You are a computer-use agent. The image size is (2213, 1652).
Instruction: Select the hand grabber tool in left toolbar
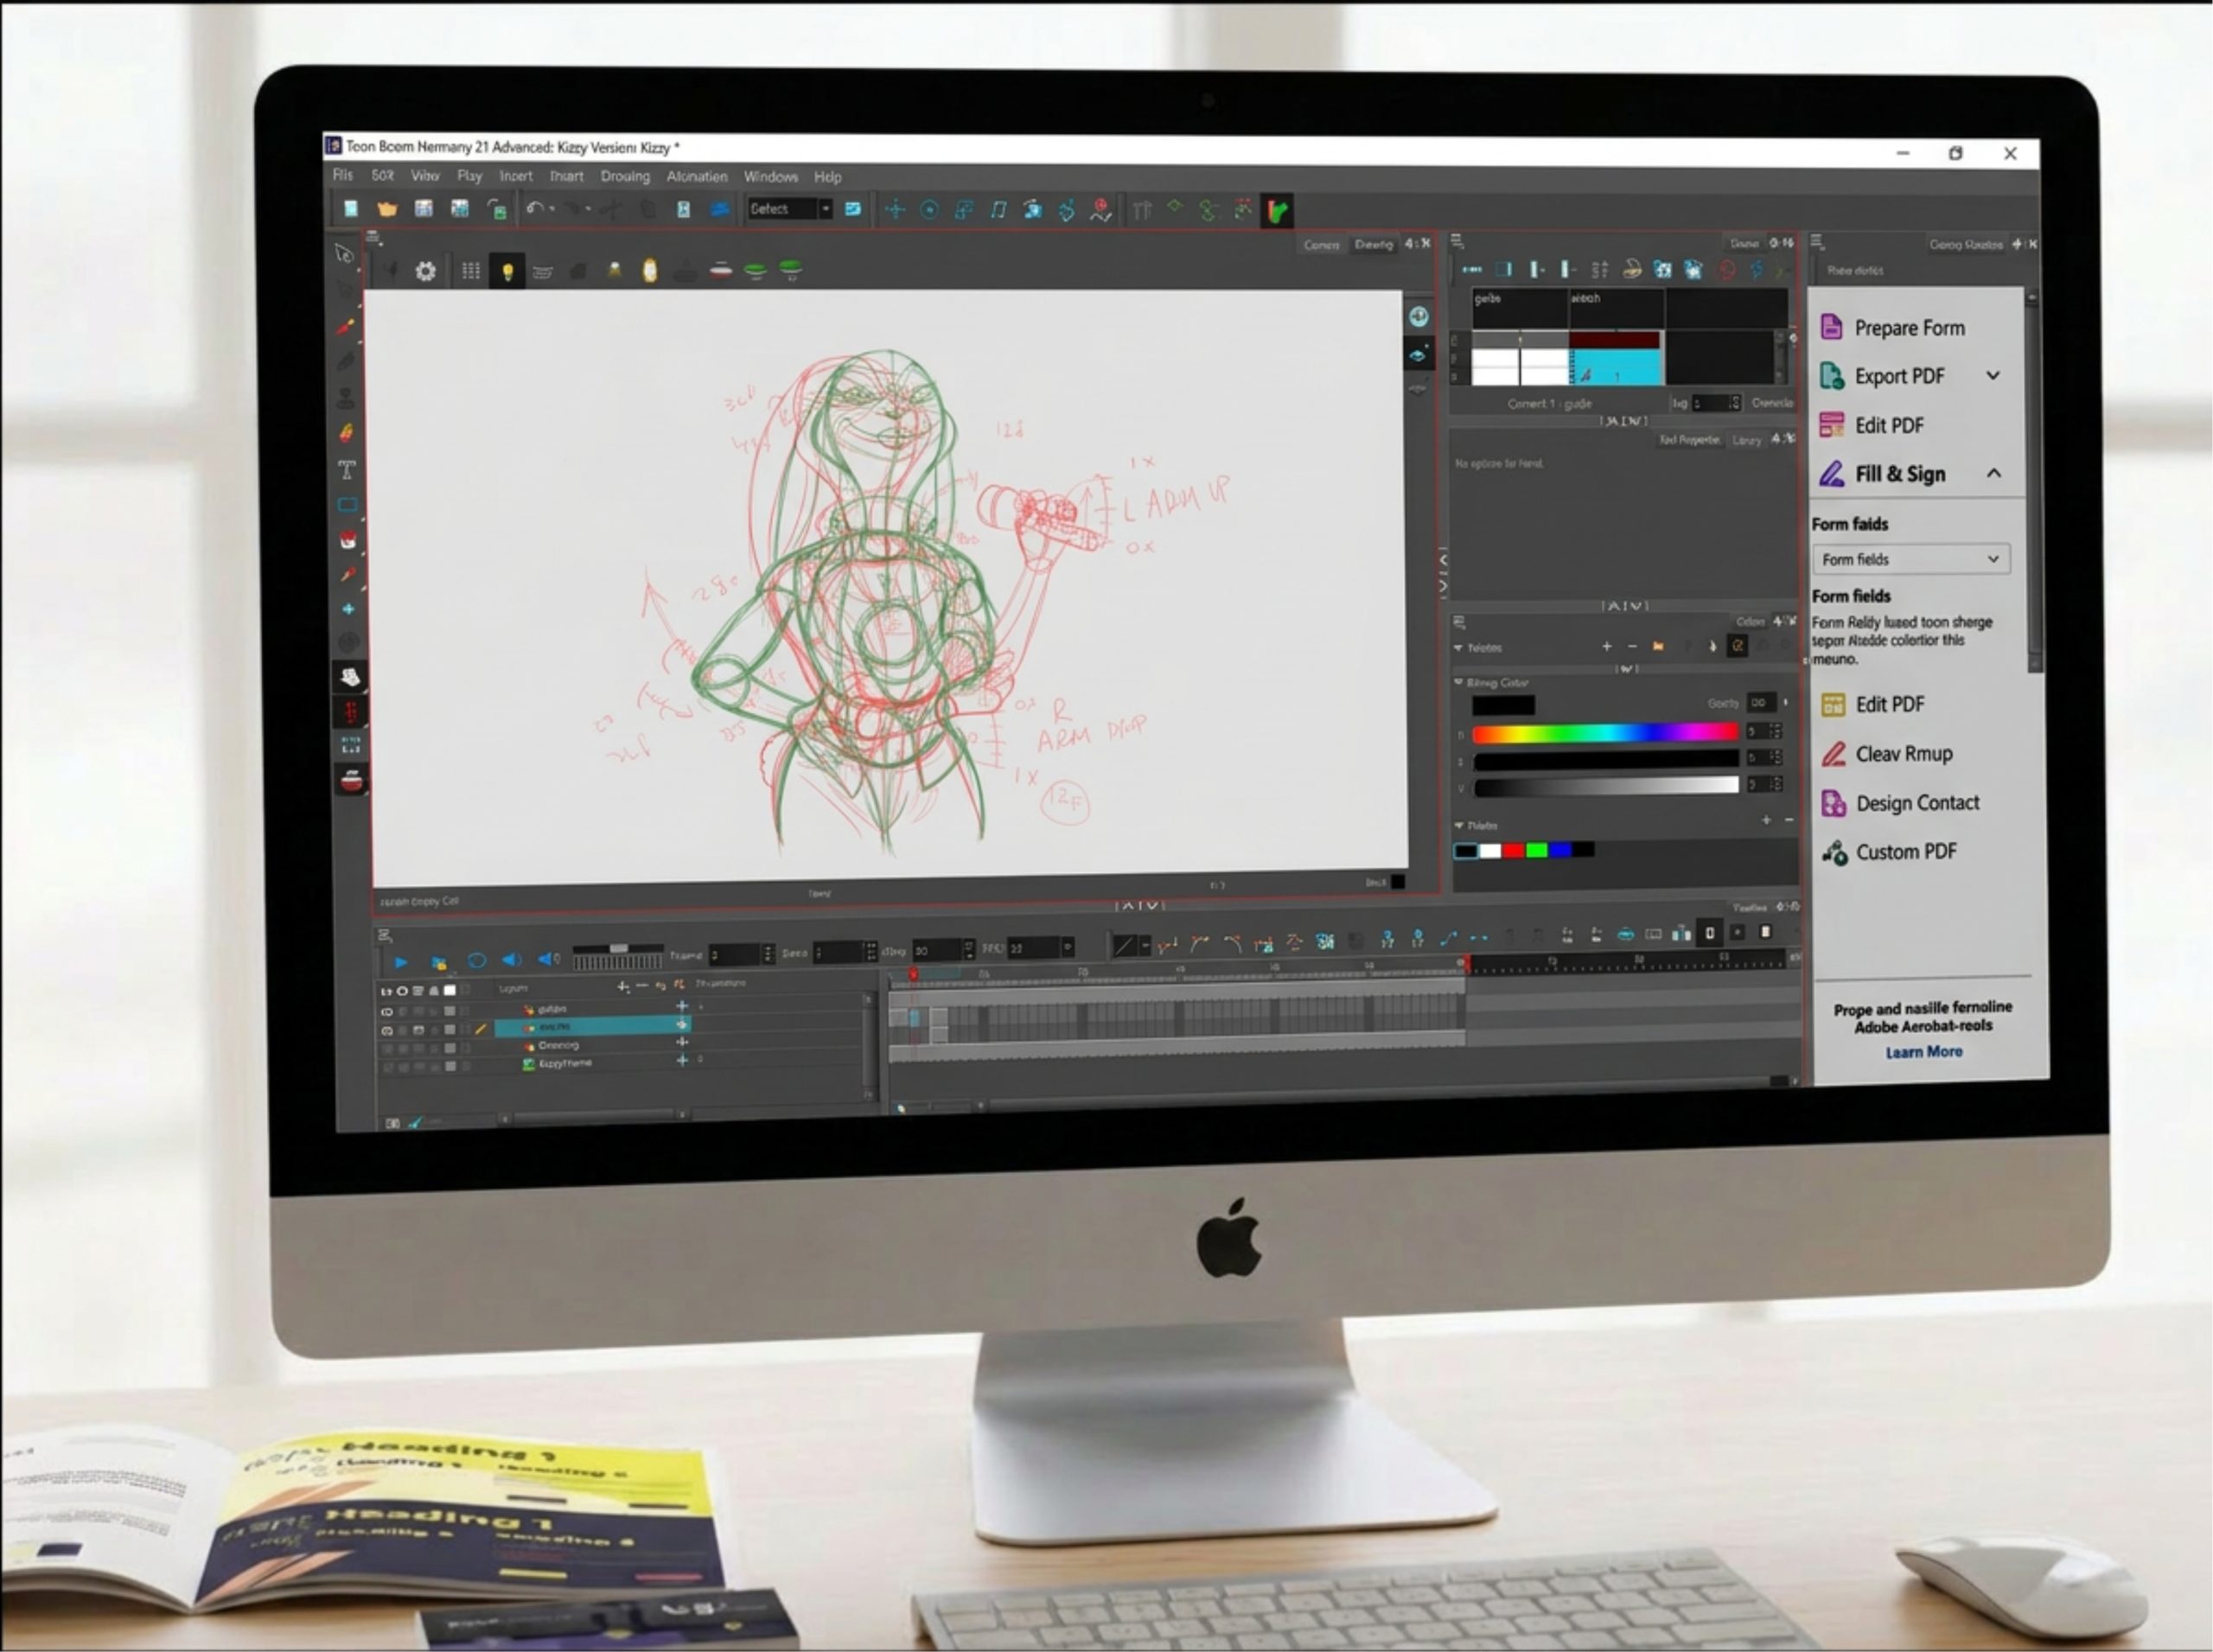pyautogui.click(x=349, y=678)
